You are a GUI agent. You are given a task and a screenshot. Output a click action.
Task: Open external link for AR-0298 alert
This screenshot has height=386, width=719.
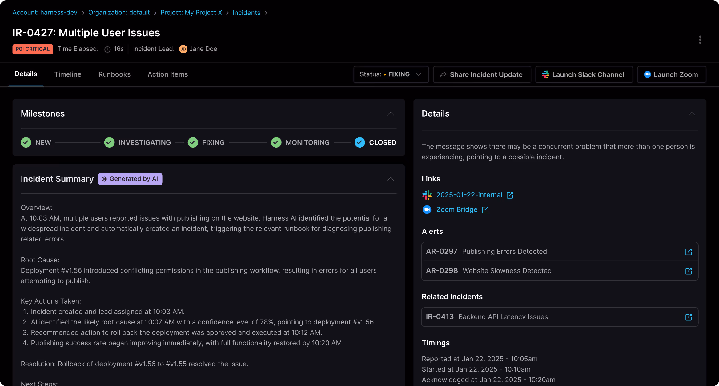689,271
